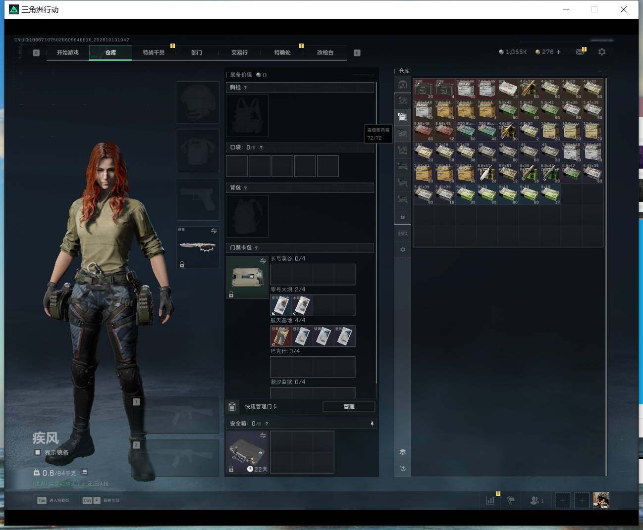This screenshot has height=530, width=643.
Task: Toggle the 显示装备 checkbox
Action: click(x=37, y=452)
